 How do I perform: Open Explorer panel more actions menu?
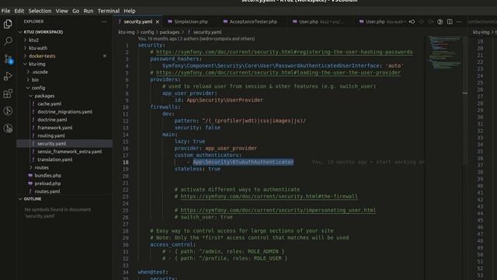(104, 22)
